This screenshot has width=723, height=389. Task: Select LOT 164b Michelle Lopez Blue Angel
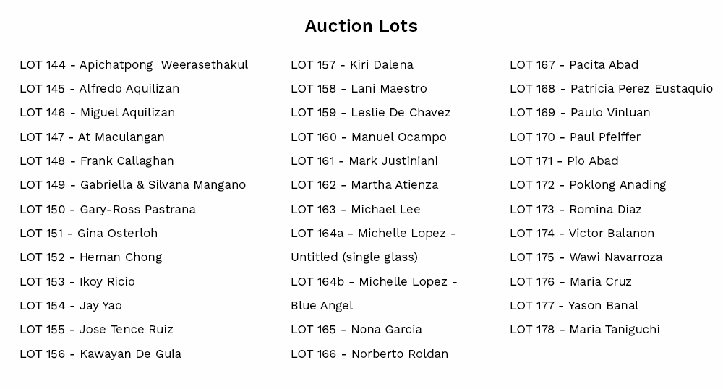374,294
